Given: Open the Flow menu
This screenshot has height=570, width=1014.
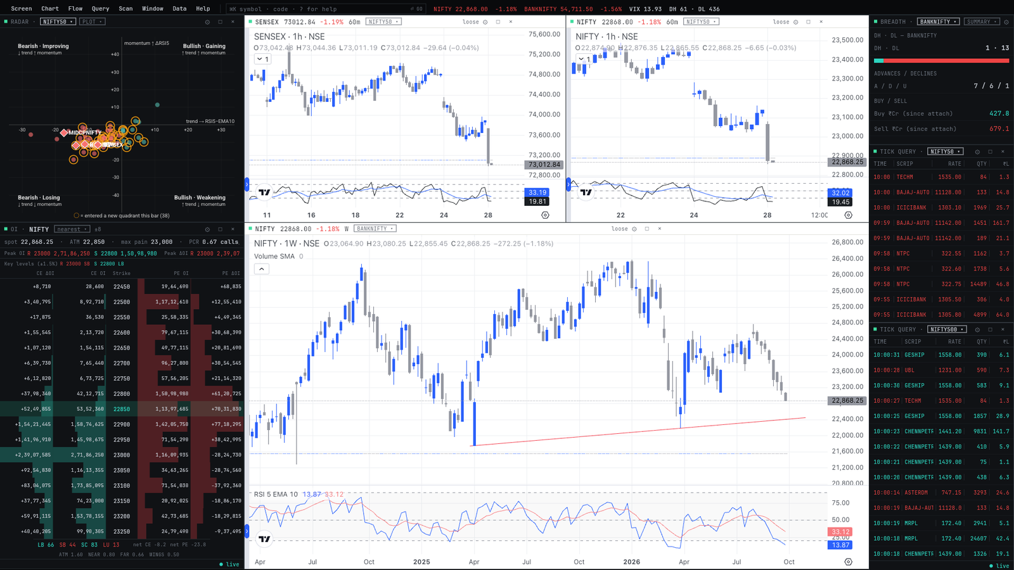Looking at the screenshot, I should coord(75,9).
